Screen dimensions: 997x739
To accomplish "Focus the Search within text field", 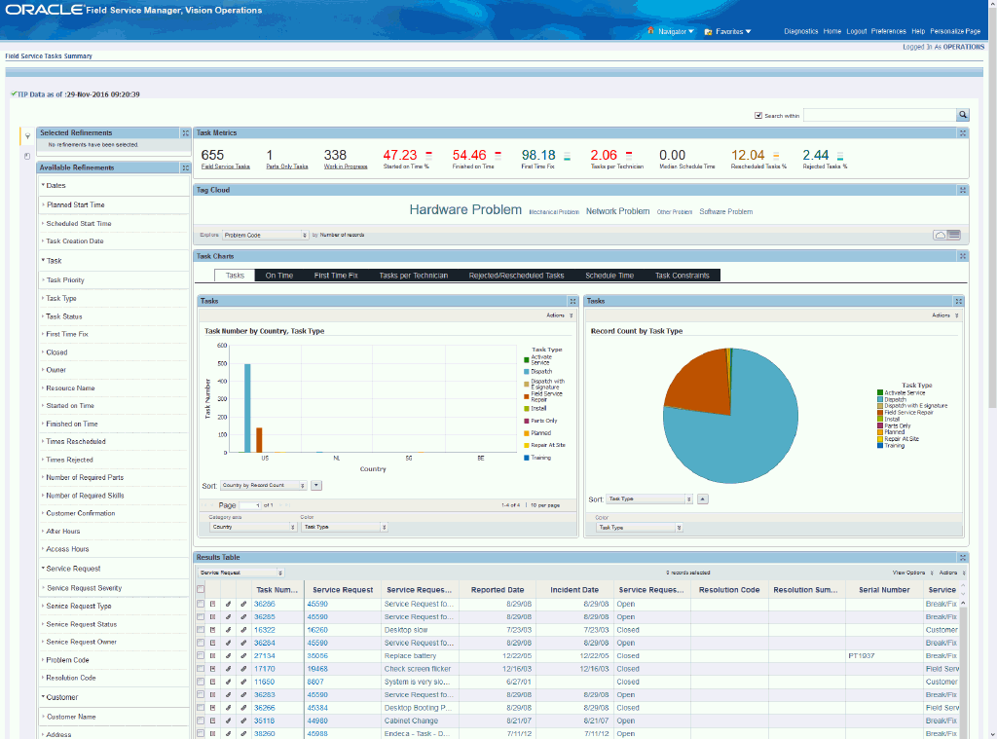I will coord(880,115).
